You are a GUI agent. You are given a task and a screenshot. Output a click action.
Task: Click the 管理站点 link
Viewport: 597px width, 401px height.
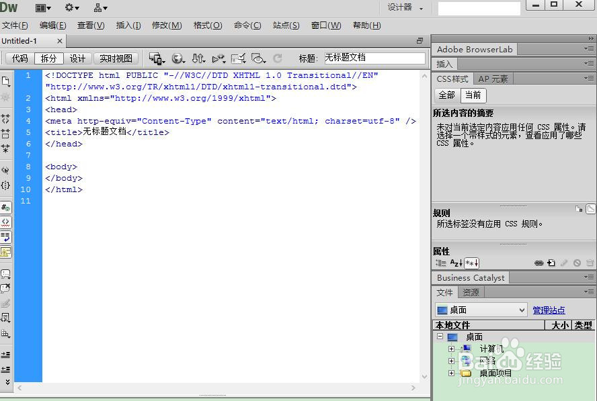(549, 310)
